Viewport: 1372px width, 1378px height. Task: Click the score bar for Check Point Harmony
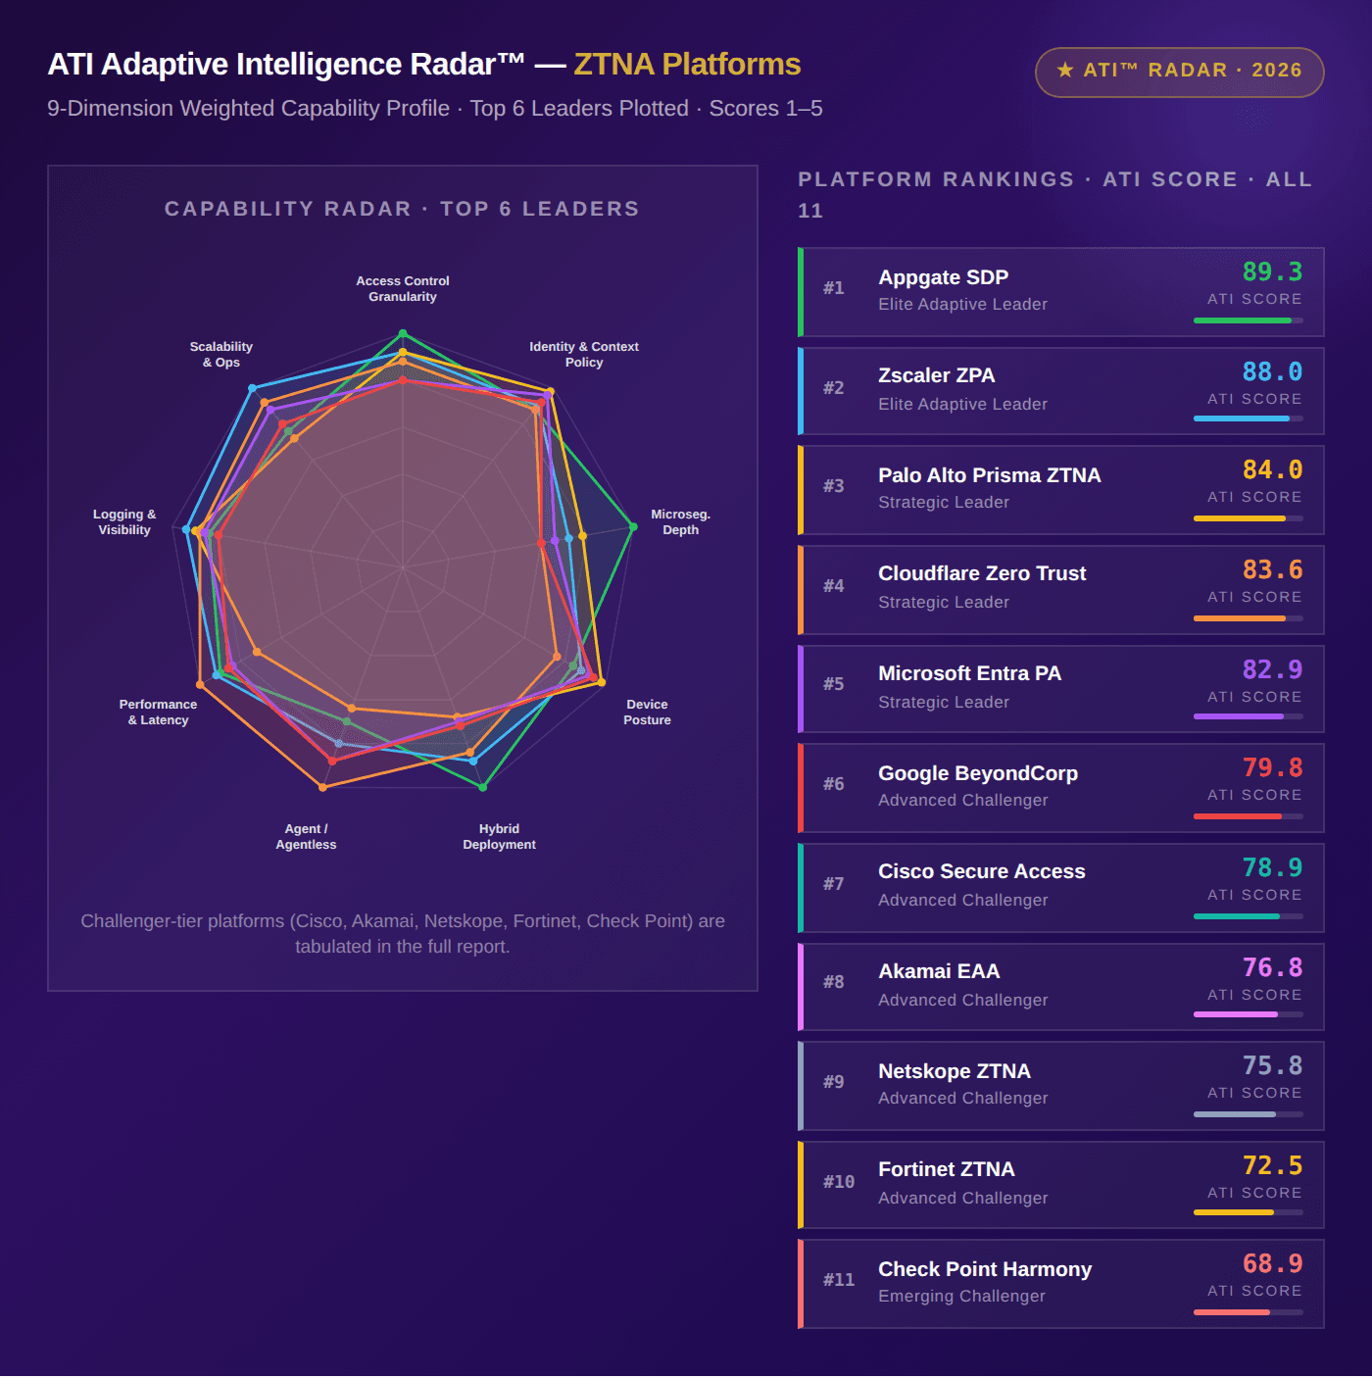(1232, 1312)
